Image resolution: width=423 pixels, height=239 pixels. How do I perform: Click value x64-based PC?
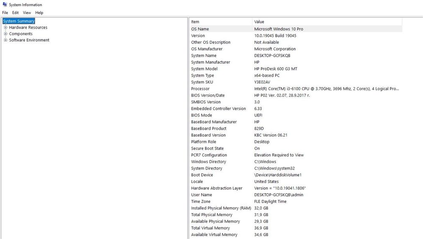coord(267,75)
